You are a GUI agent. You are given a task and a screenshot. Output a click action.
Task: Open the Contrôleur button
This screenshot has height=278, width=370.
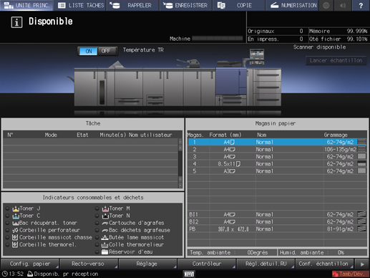click(206, 264)
